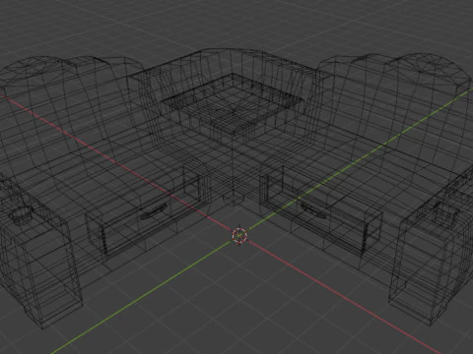Select the left drawer handle wireframe
This screenshot has height=354, width=473.
point(154,211)
